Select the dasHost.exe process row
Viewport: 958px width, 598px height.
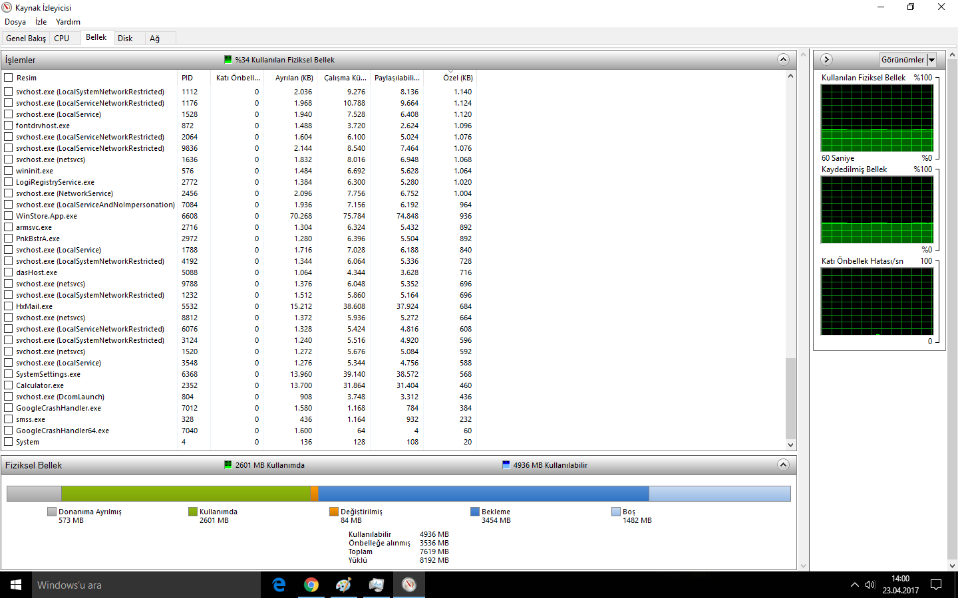point(239,272)
